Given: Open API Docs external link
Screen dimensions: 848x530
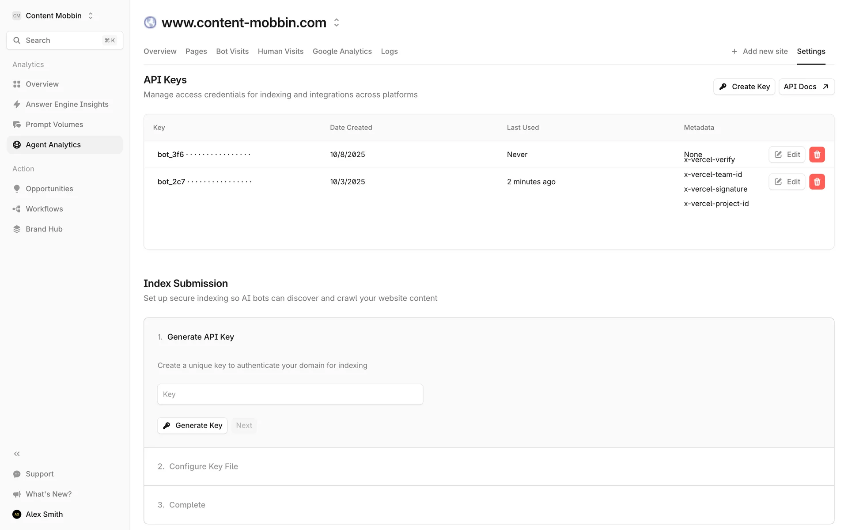Looking at the screenshot, I should (x=806, y=87).
